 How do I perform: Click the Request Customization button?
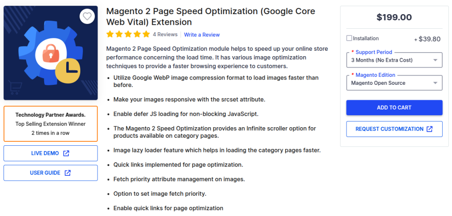(x=394, y=129)
